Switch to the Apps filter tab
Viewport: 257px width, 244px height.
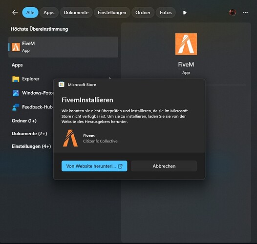point(49,13)
